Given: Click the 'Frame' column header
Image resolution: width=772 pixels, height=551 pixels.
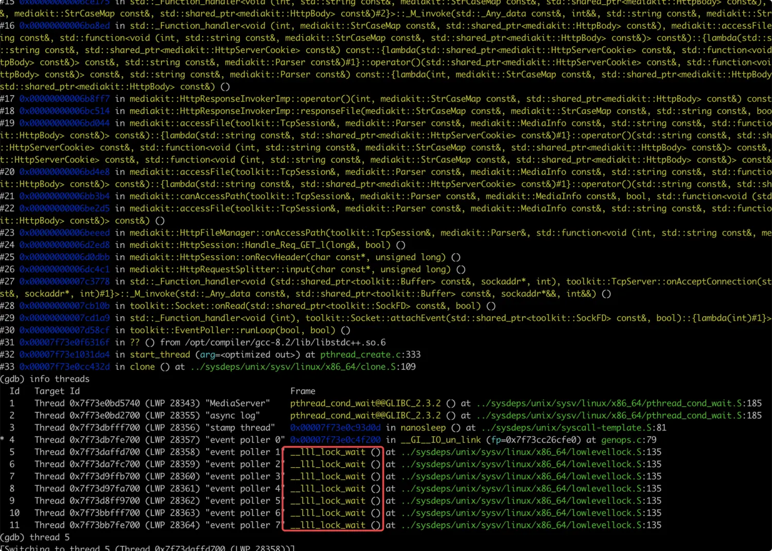Looking at the screenshot, I should [303, 391].
